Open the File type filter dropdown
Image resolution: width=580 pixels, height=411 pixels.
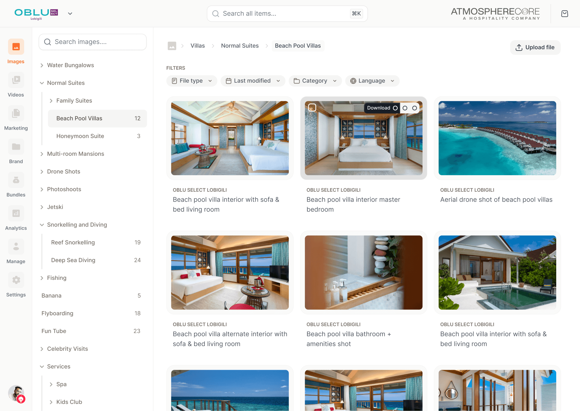coord(192,81)
